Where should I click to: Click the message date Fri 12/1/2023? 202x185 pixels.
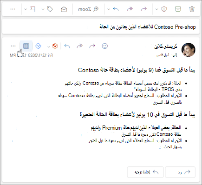(x=31, y=55)
